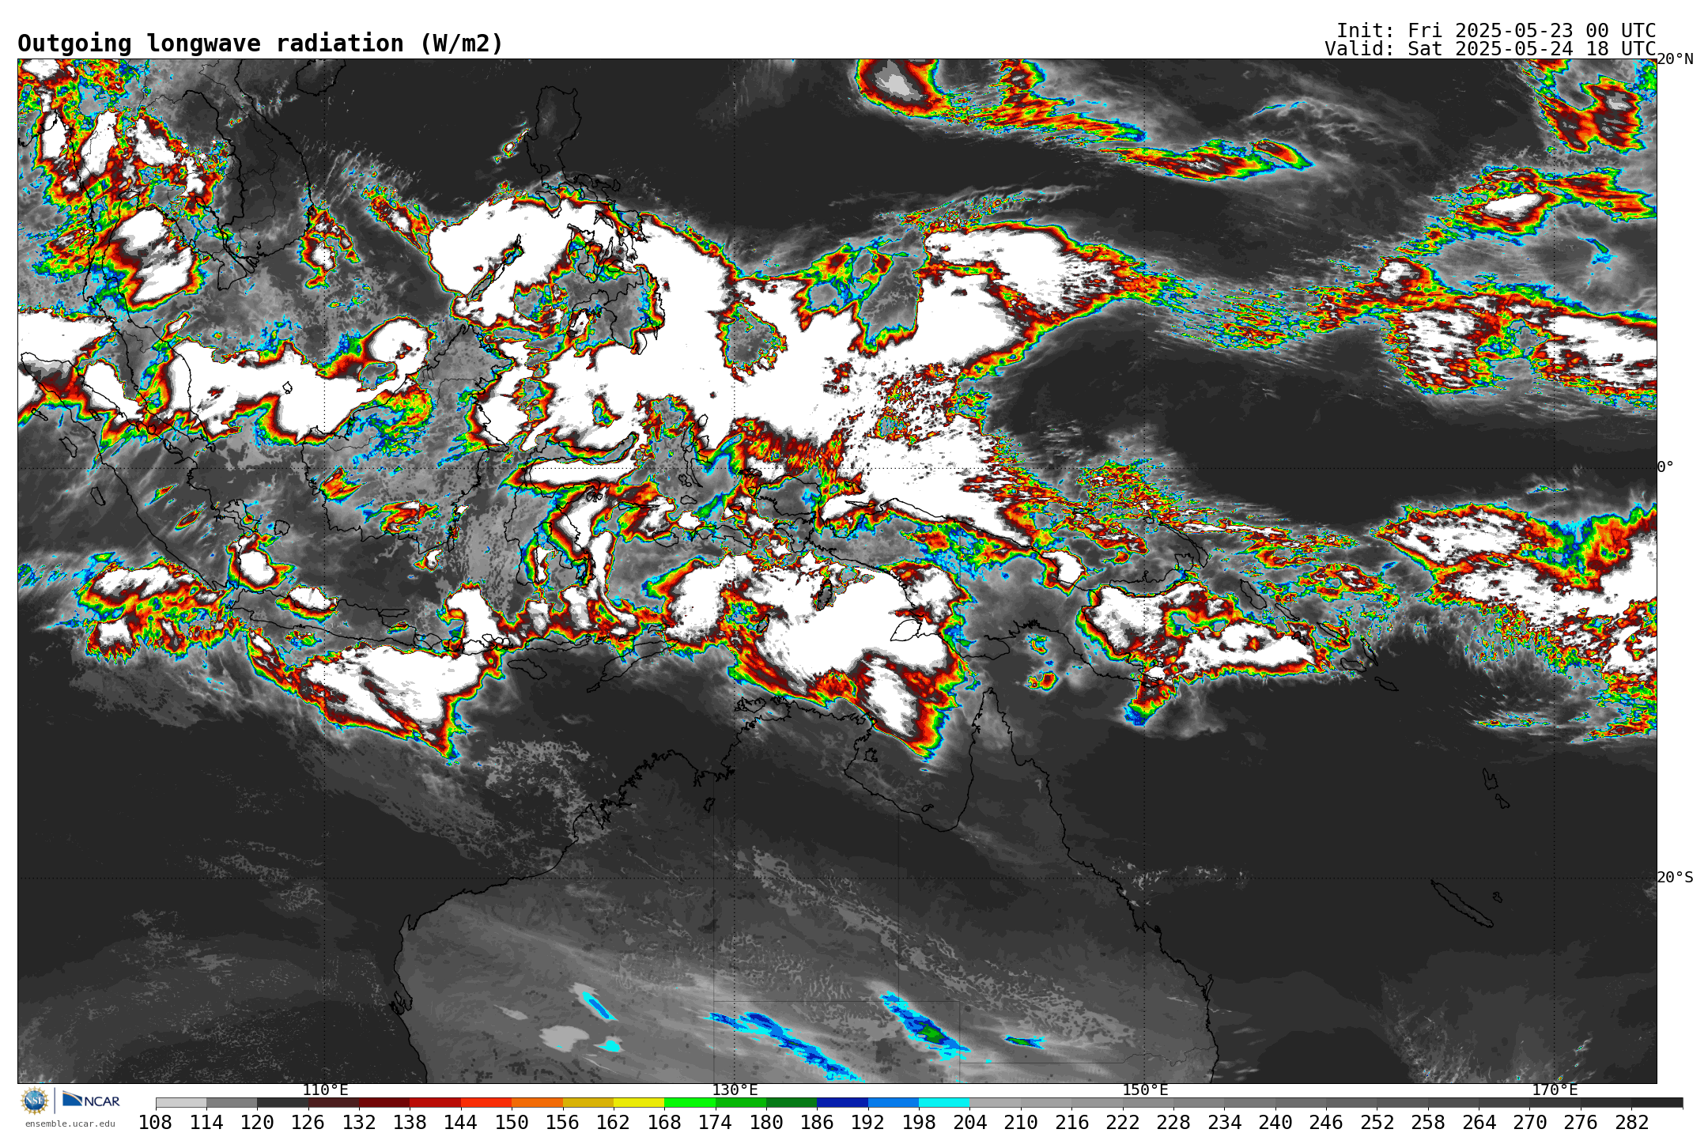Pick the dark green 180–186 colorbar swatch

792,1102
